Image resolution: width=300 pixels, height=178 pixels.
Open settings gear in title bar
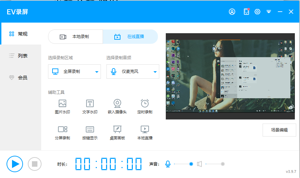(x=257, y=12)
